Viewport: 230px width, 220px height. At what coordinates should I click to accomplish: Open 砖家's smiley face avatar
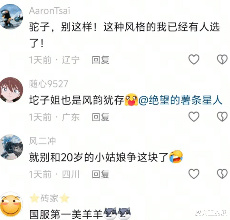coord(11,205)
